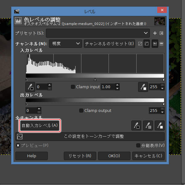The image size is (185, 185).
Task: Pick white point for all channels
Action: click(x=160, y=125)
